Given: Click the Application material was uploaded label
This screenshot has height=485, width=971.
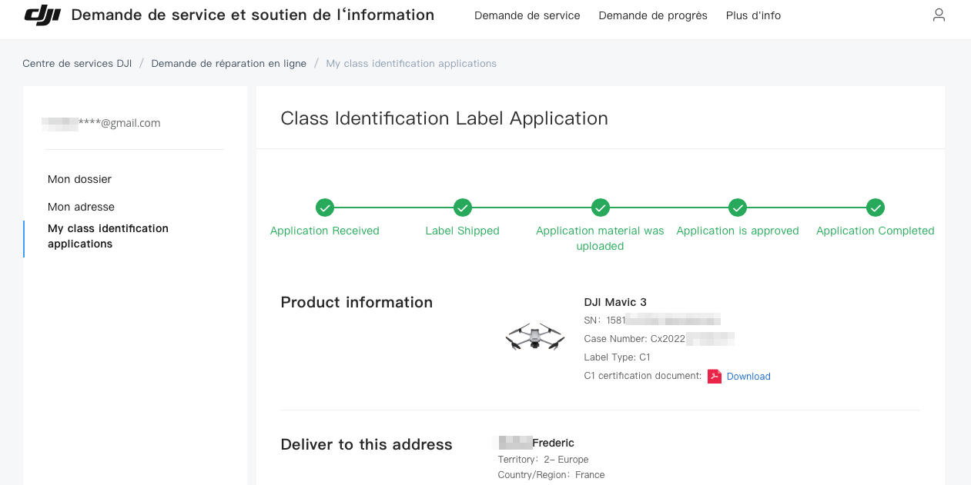Looking at the screenshot, I should 600,238.
